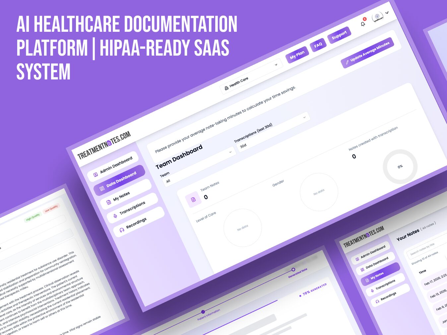Click the My Notes document icon in main window
The width and height of the screenshot is (447, 335).
(108, 202)
